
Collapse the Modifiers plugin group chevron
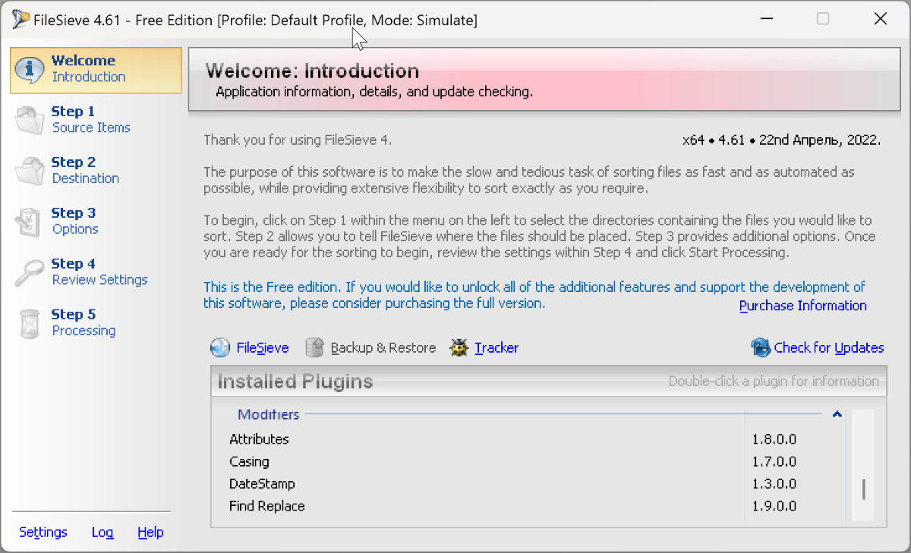point(837,415)
